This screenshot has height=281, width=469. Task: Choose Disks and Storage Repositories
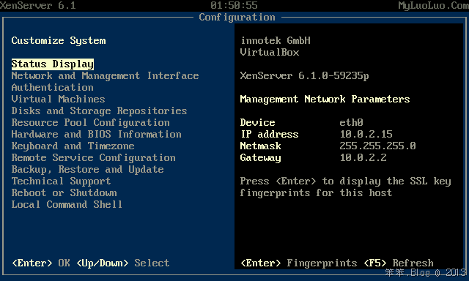click(x=100, y=110)
